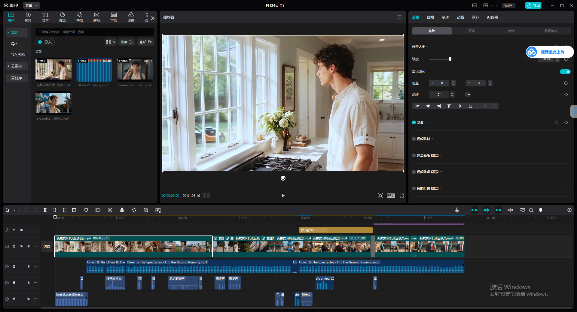
Task: Click the delete trash icon in the timeline toolbar
Action: pyautogui.click(x=74, y=210)
